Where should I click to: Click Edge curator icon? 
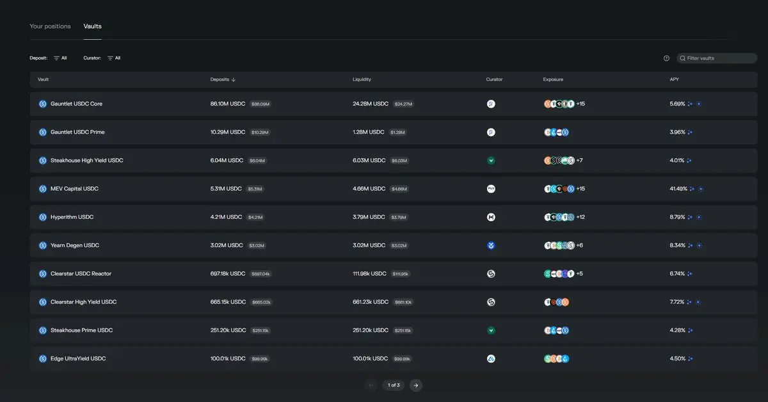(x=491, y=358)
